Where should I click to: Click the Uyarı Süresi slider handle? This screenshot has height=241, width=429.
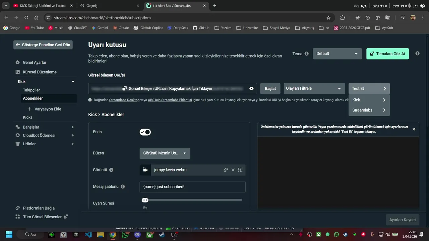coord(145,200)
